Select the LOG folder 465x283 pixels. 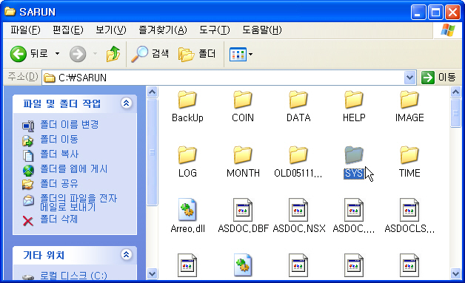187,163
